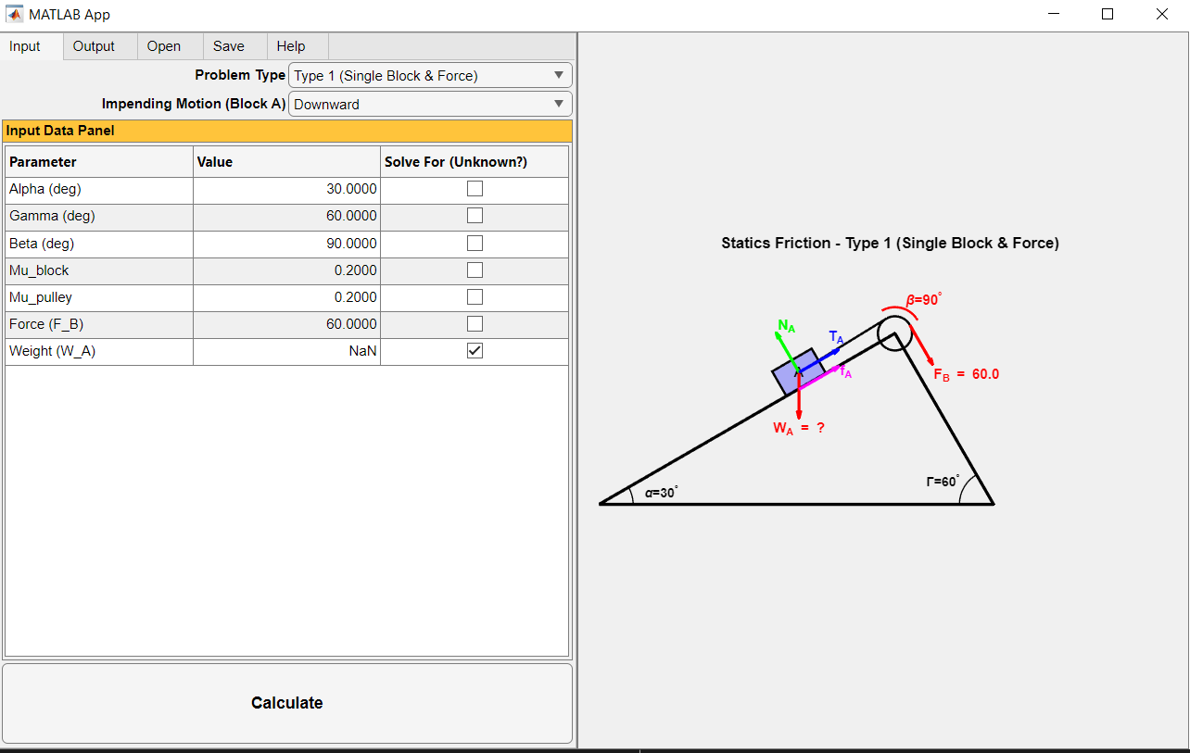This screenshot has height=753, width=1190.
Task: Check Solve For box for Force (F_B)
Action: tap(475, 324)
